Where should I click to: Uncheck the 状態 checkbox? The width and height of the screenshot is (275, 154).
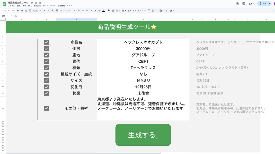(46, 93)
